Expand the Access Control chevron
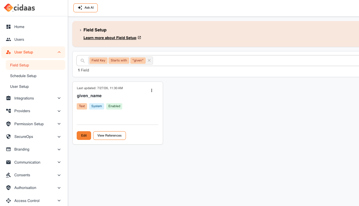 click(x=59, y=201)
